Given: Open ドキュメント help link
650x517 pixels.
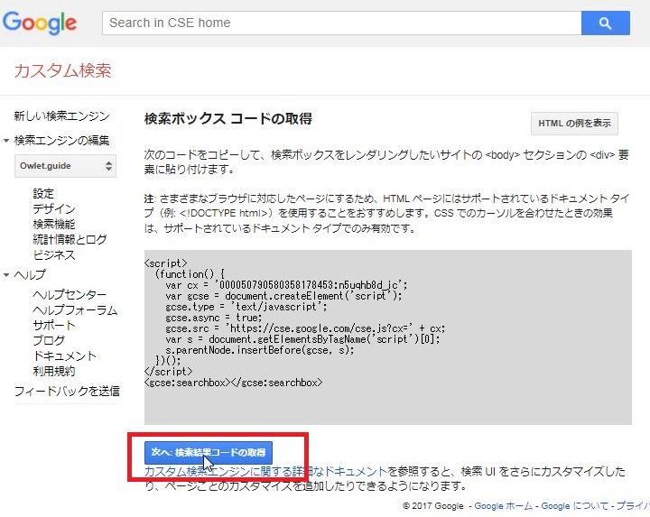Looking at the screenshot, I should [x=64, y=355].
